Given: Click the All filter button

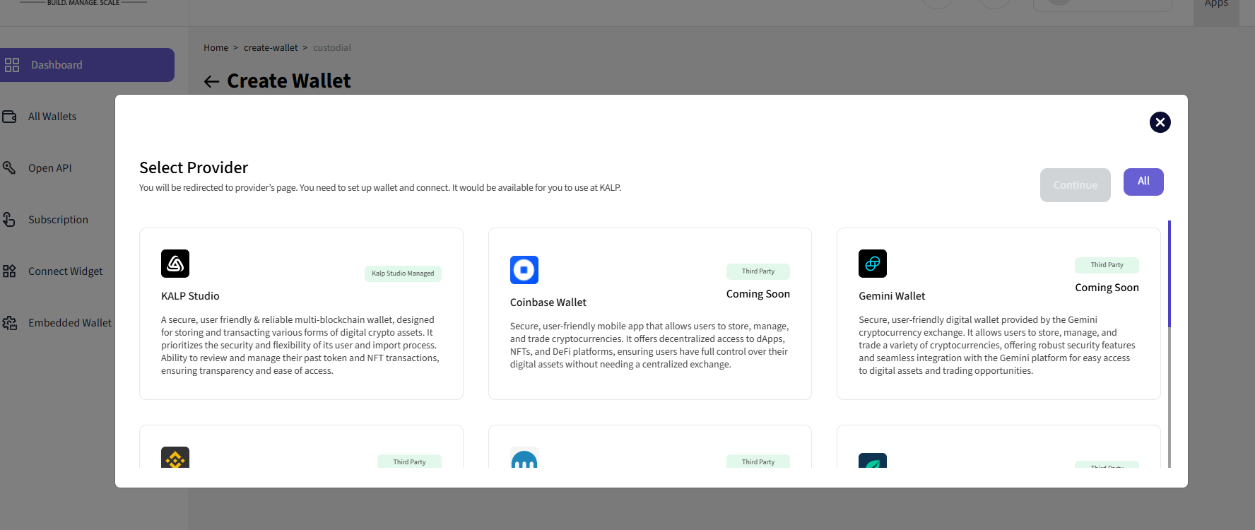Looking at the screenshot, I should (1143, 182).
